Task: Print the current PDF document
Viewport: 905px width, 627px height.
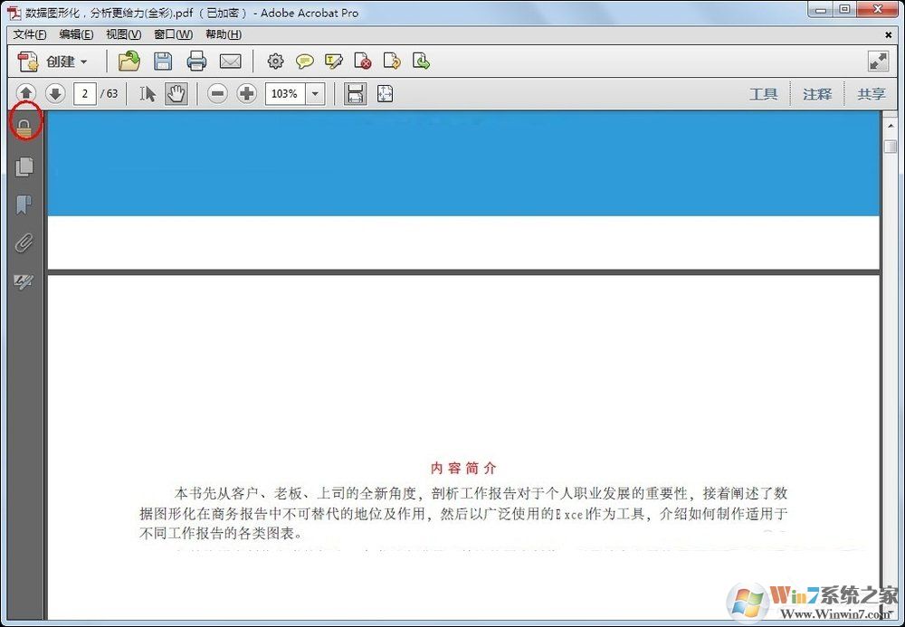Action: pyautogui.click(x=197, y=61)
